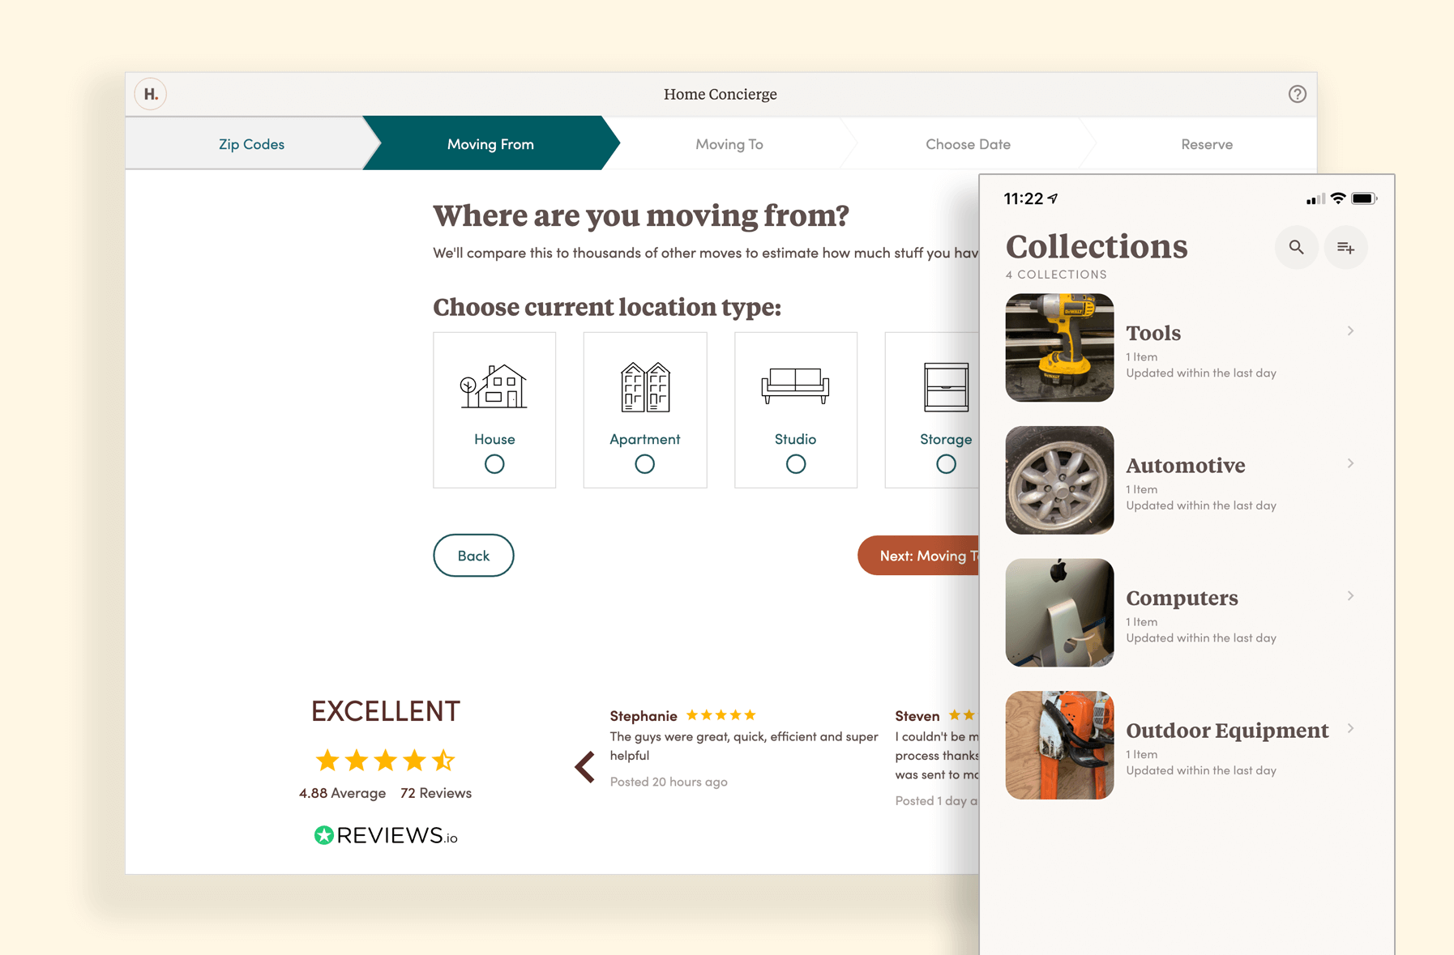
Task: Click the H. logo in Home Concierge header
Action: click(x=151, y=94)
